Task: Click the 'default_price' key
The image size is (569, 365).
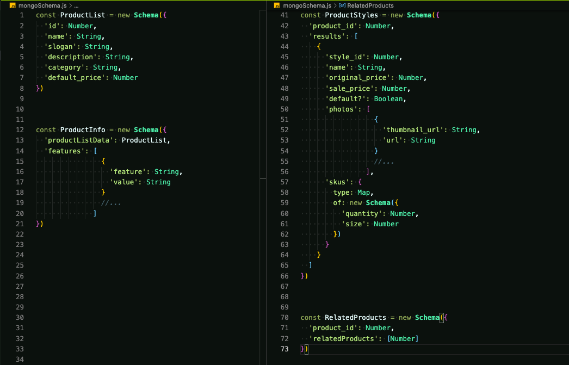Action: 75,78
